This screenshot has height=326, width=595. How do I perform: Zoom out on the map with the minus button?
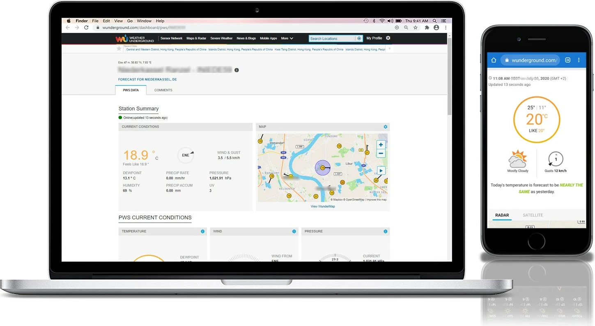[x=381, y=153]
